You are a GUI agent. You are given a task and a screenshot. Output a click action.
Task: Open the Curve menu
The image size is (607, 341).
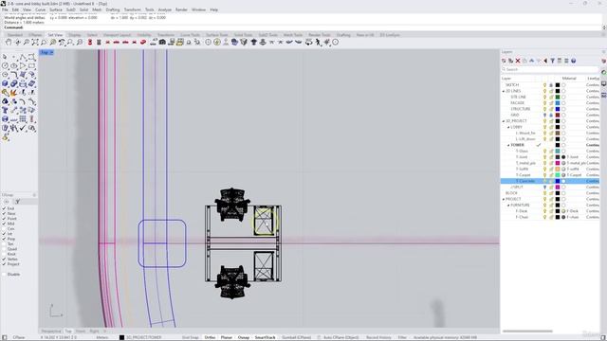click(40, 9)
